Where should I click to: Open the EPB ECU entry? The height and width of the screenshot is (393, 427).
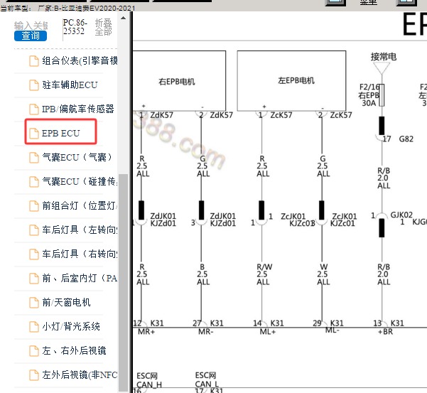coord(60,133)
